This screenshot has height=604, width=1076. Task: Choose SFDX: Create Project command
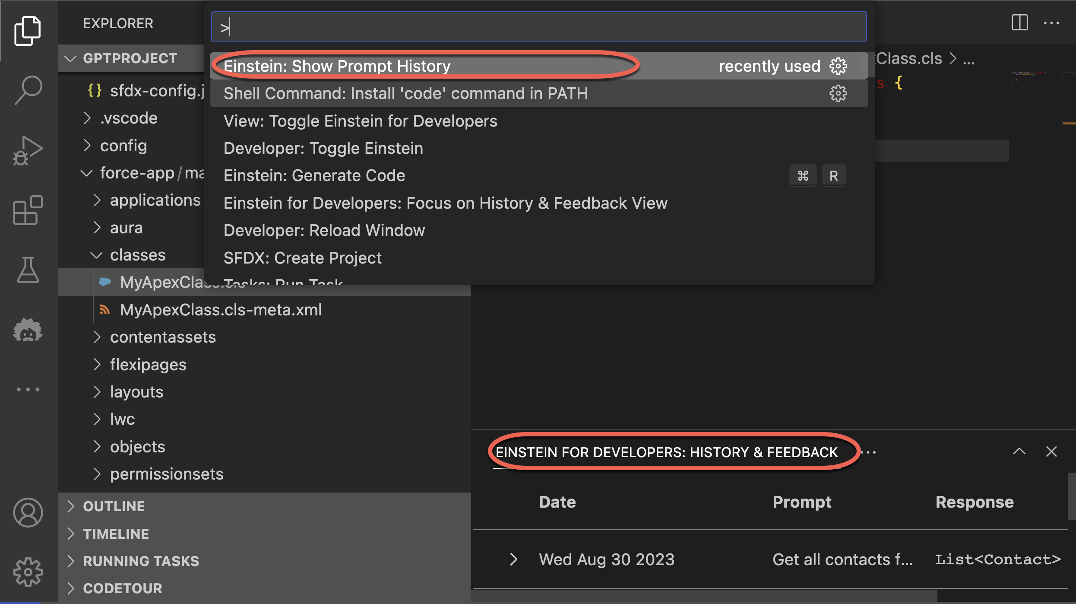pos(538,258)
